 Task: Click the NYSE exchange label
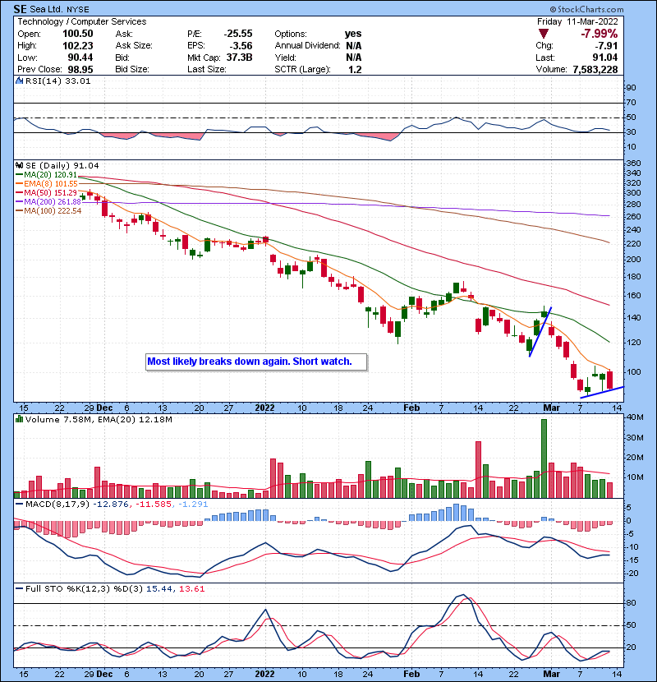click(x=78, y=10)
